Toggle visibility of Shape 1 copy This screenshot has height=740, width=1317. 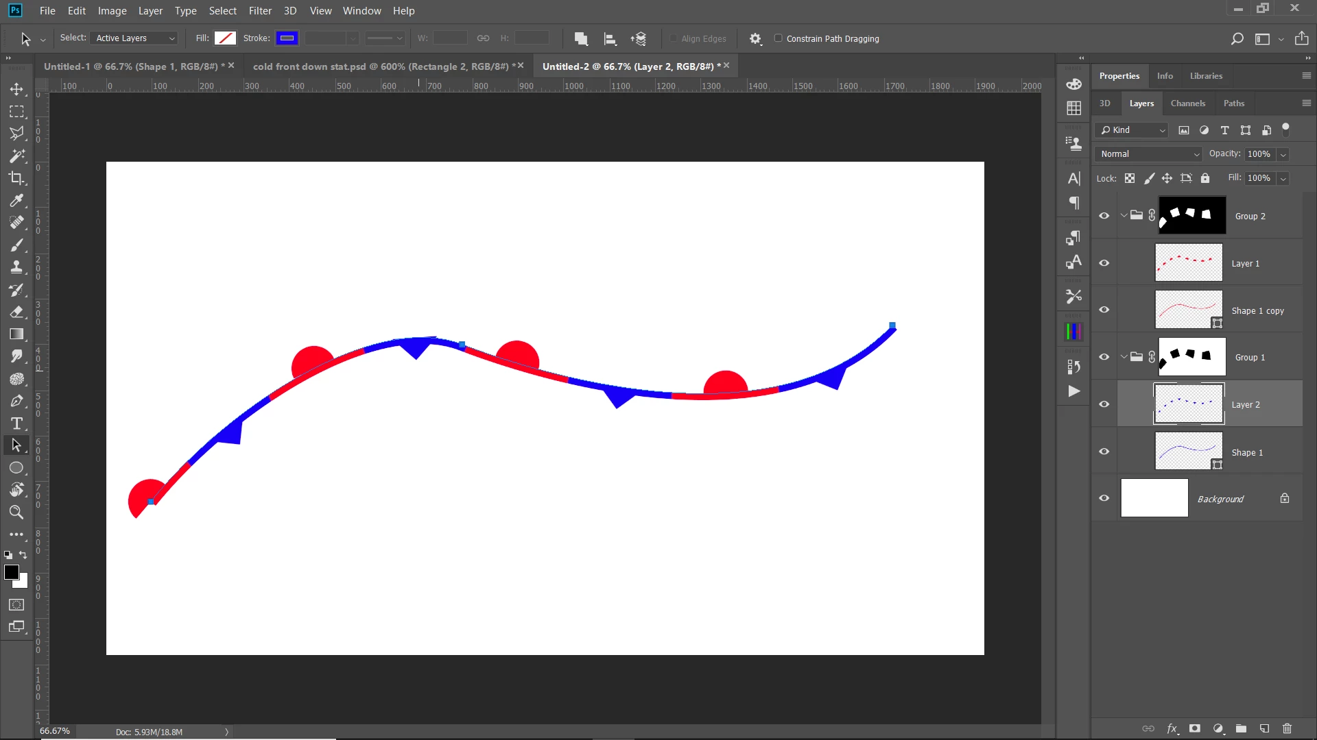pos(1104,310)
